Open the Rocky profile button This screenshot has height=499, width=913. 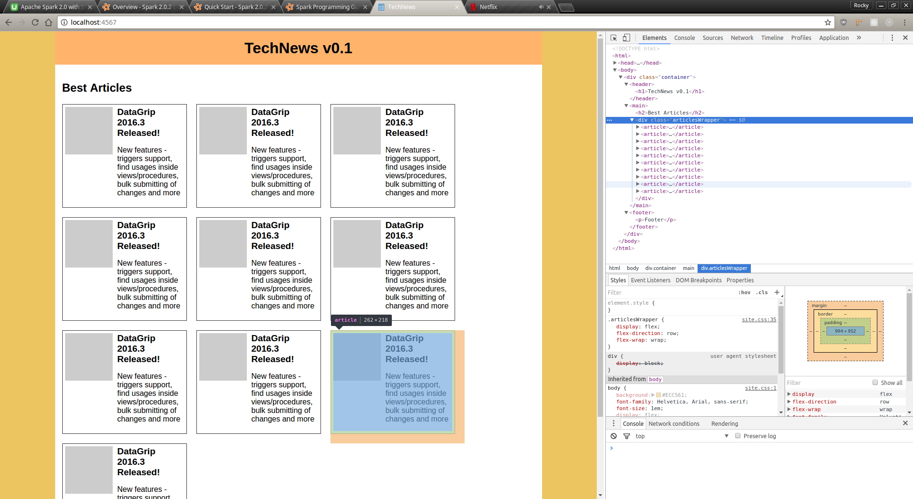861,5
